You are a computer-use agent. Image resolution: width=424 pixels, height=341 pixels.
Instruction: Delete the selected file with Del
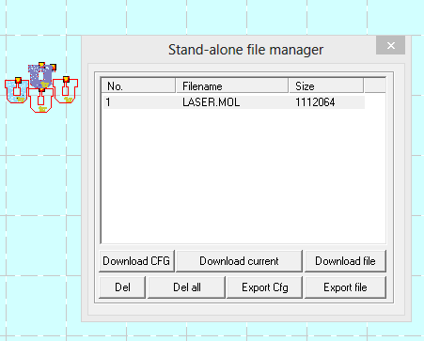[122, 287]
